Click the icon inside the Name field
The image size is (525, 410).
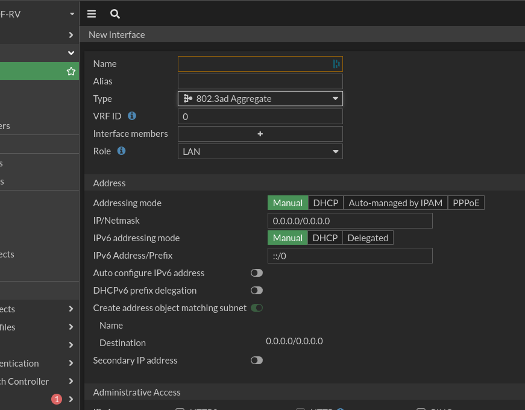click(336, 64)
